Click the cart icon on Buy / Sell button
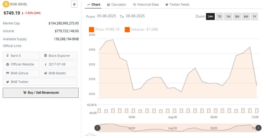 pyautogui.click(x=25, y=93)
